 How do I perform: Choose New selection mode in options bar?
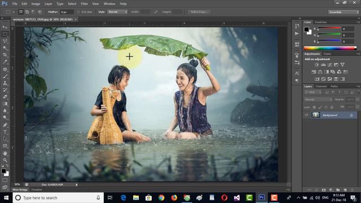(21, 12)
